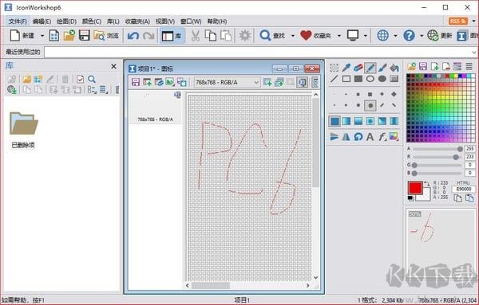Choose the filled ellipse tool
Viewport: 479px width, 305px height.
coord(382,79)
